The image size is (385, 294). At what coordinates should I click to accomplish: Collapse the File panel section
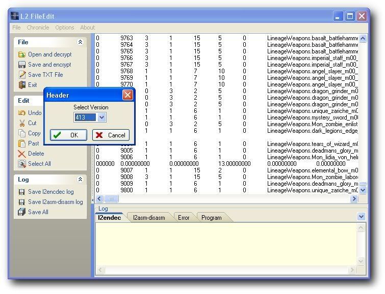click(x=80, y=42)
